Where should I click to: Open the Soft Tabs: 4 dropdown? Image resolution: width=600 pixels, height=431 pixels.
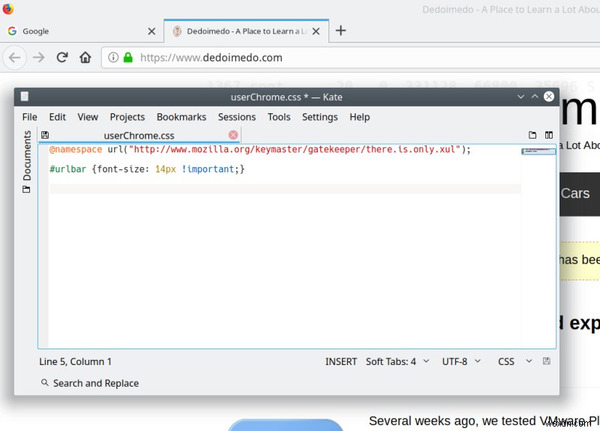pos(397,362)
